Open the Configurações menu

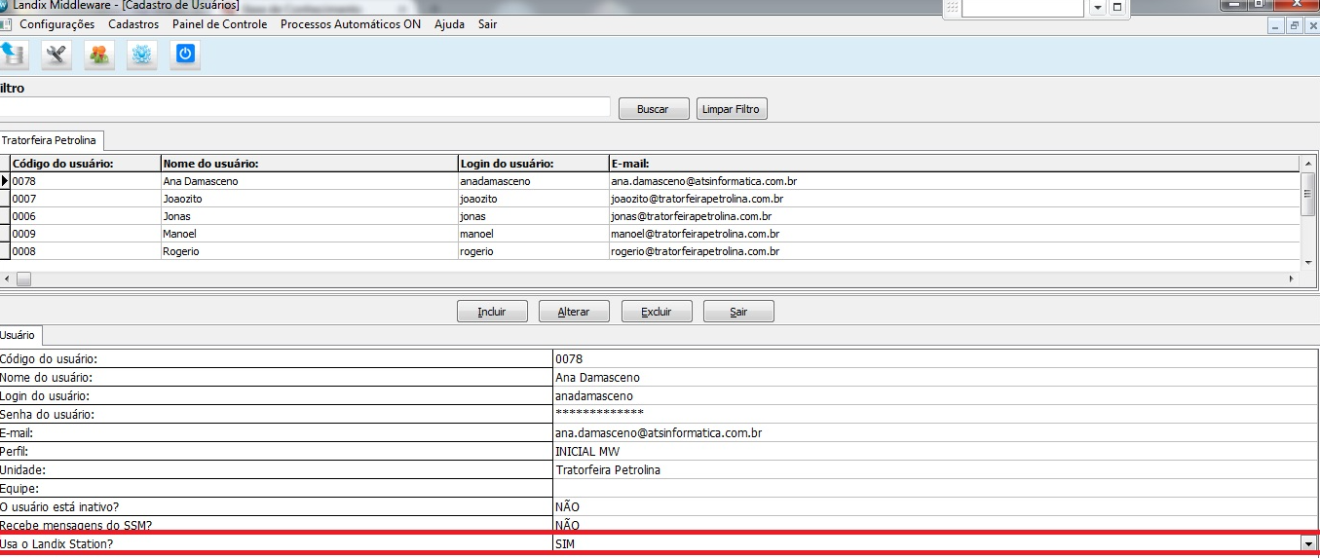tap(57, 24)
